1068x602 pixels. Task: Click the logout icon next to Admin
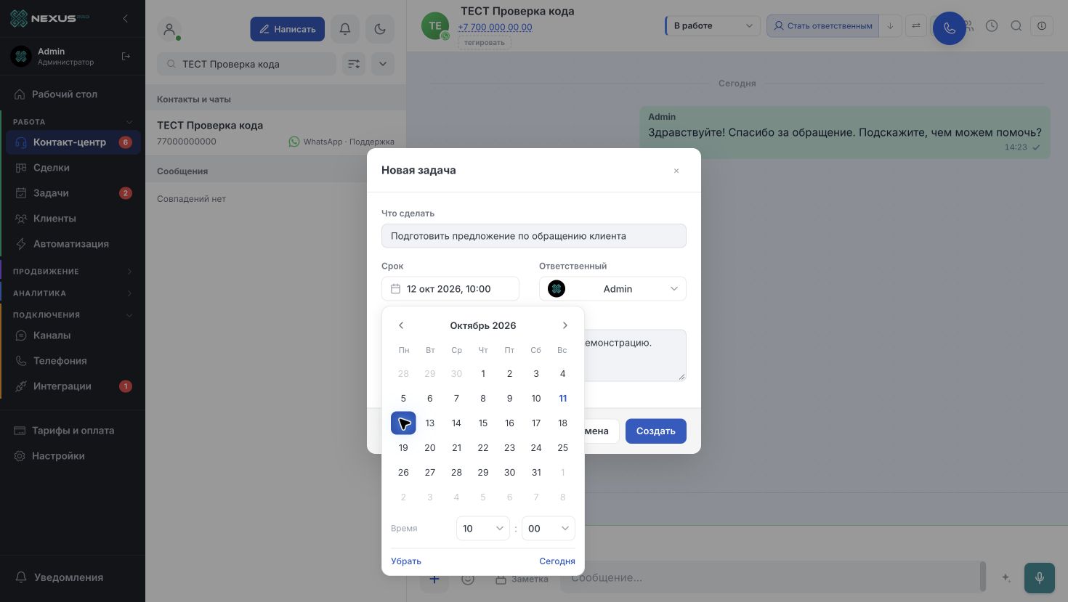pos(126,56)
